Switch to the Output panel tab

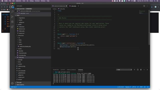point(63,70)
